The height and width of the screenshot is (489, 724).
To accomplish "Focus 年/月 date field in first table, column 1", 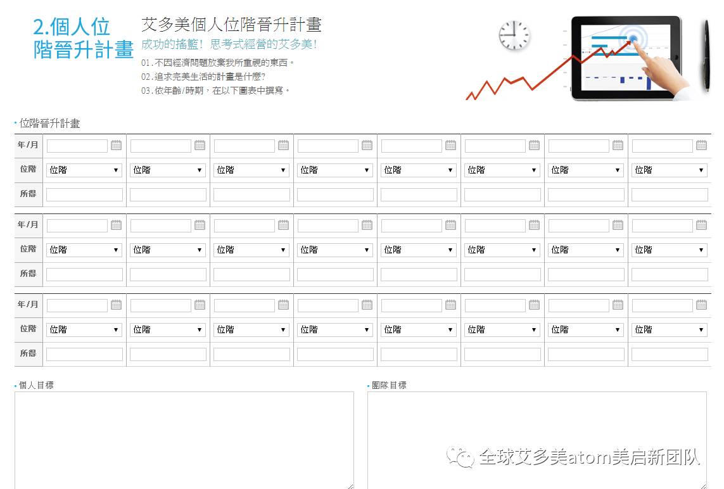I will (77, 146).
